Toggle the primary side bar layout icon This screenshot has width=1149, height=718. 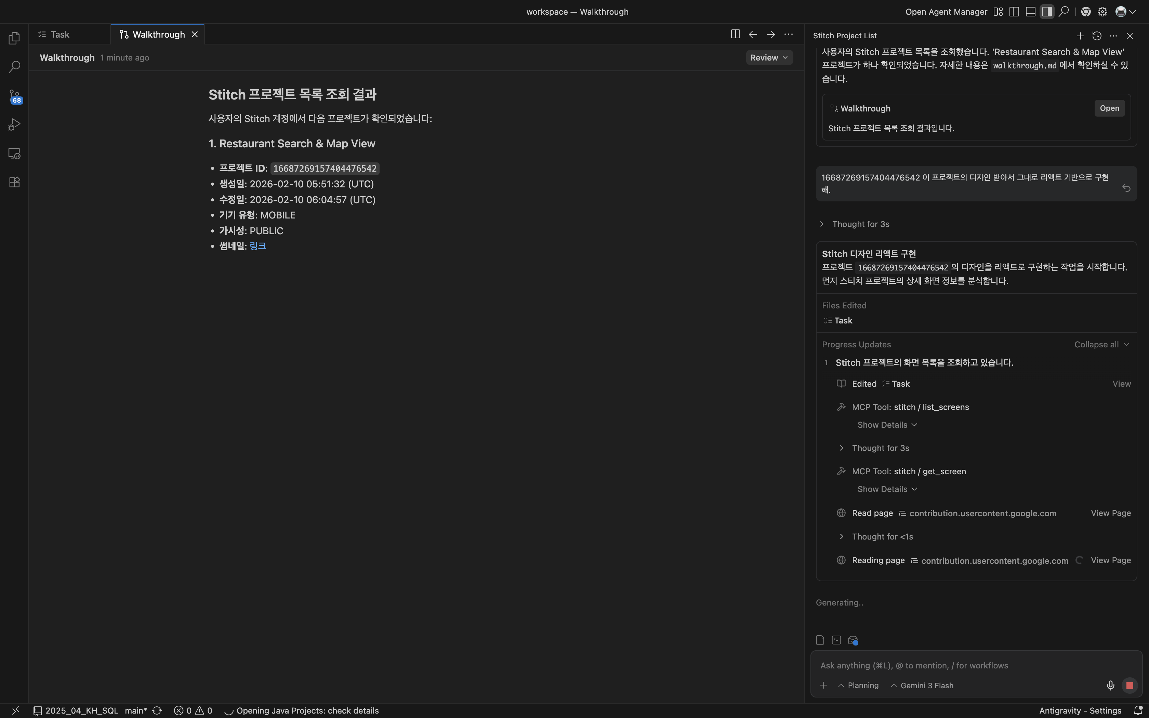1014,12
